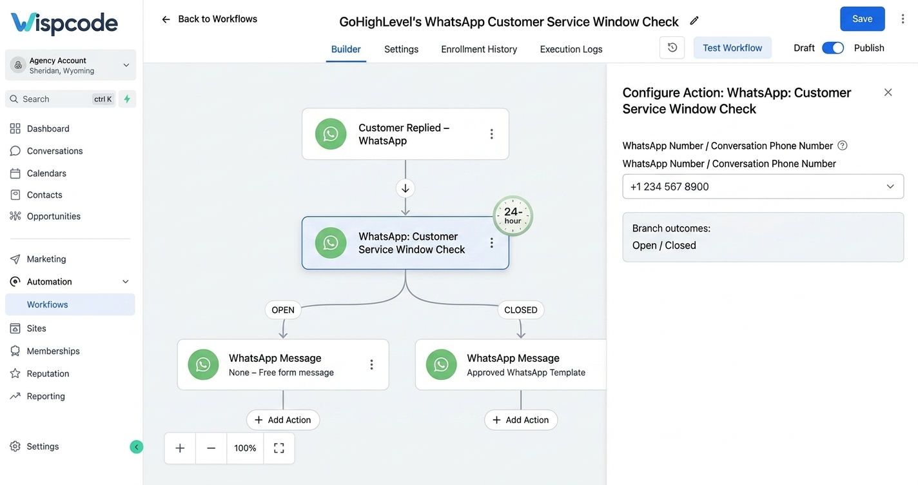Click the Save button

(x=863, y=19)
